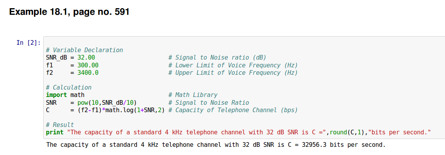Viewport: 445px width, 155px height.
Task: Click the "# Signal to Noise ratio (dB)" comment
Action: [x=217, y=58]
